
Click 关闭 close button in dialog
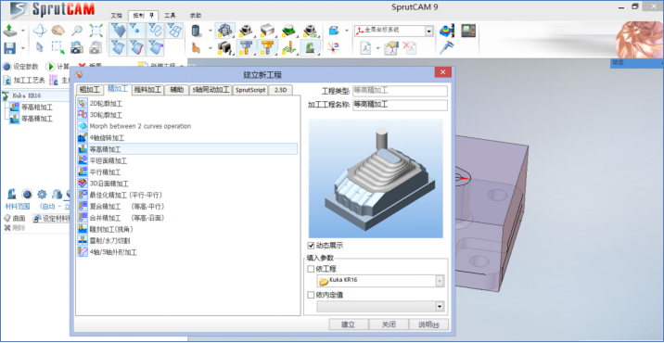(389, 324)
